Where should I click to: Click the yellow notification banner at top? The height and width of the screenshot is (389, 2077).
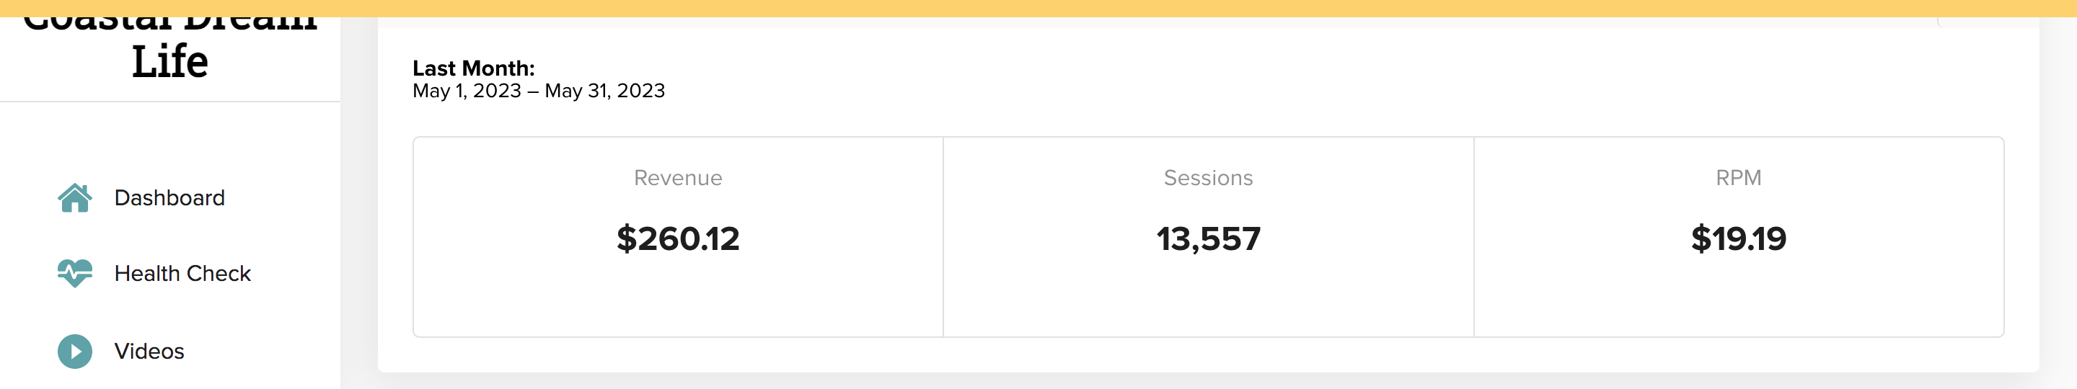[x=1038, y=8]
